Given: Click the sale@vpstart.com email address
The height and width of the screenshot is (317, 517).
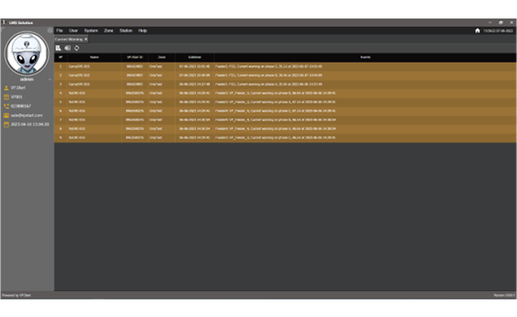Looking at the screenshot, I should 27,115.
